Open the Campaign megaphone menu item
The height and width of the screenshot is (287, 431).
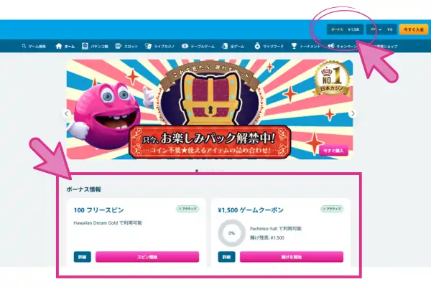[342, 46]
